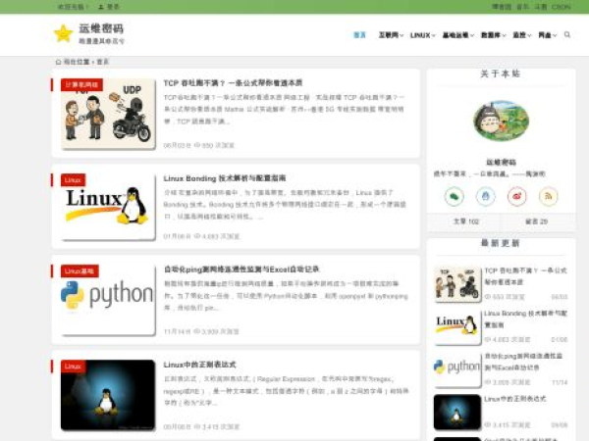Click the QQ penguin icon in about panel
589x441 pixels.
[x=486, y=196]
